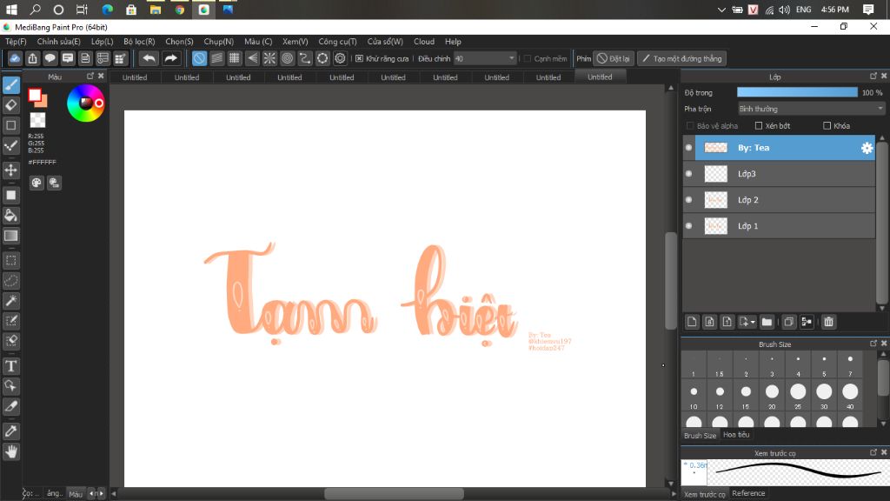
Task: Select the Hand pan tool
Action: [10, 451]
